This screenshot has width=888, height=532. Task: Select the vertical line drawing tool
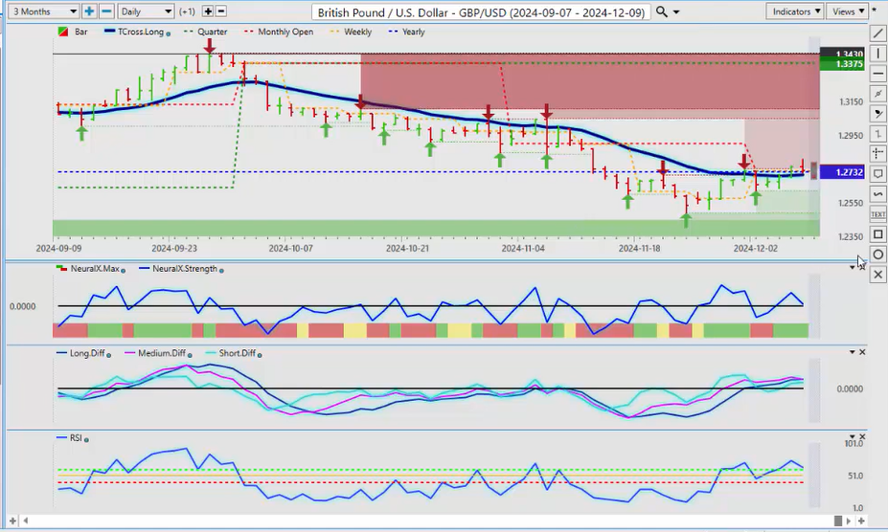[878, 53]
